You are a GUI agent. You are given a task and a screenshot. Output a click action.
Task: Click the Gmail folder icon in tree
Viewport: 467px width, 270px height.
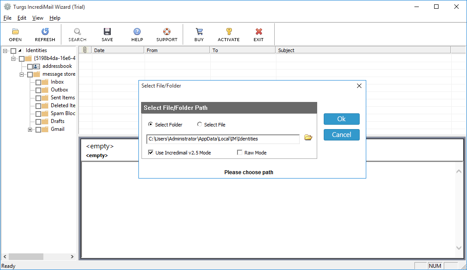coord(45,130)
